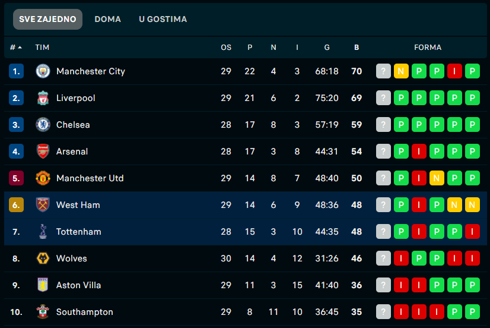Click Liverpool's grey question mark form badge
Viewport: 490px width, 328px height.
[x=383, y=98]
